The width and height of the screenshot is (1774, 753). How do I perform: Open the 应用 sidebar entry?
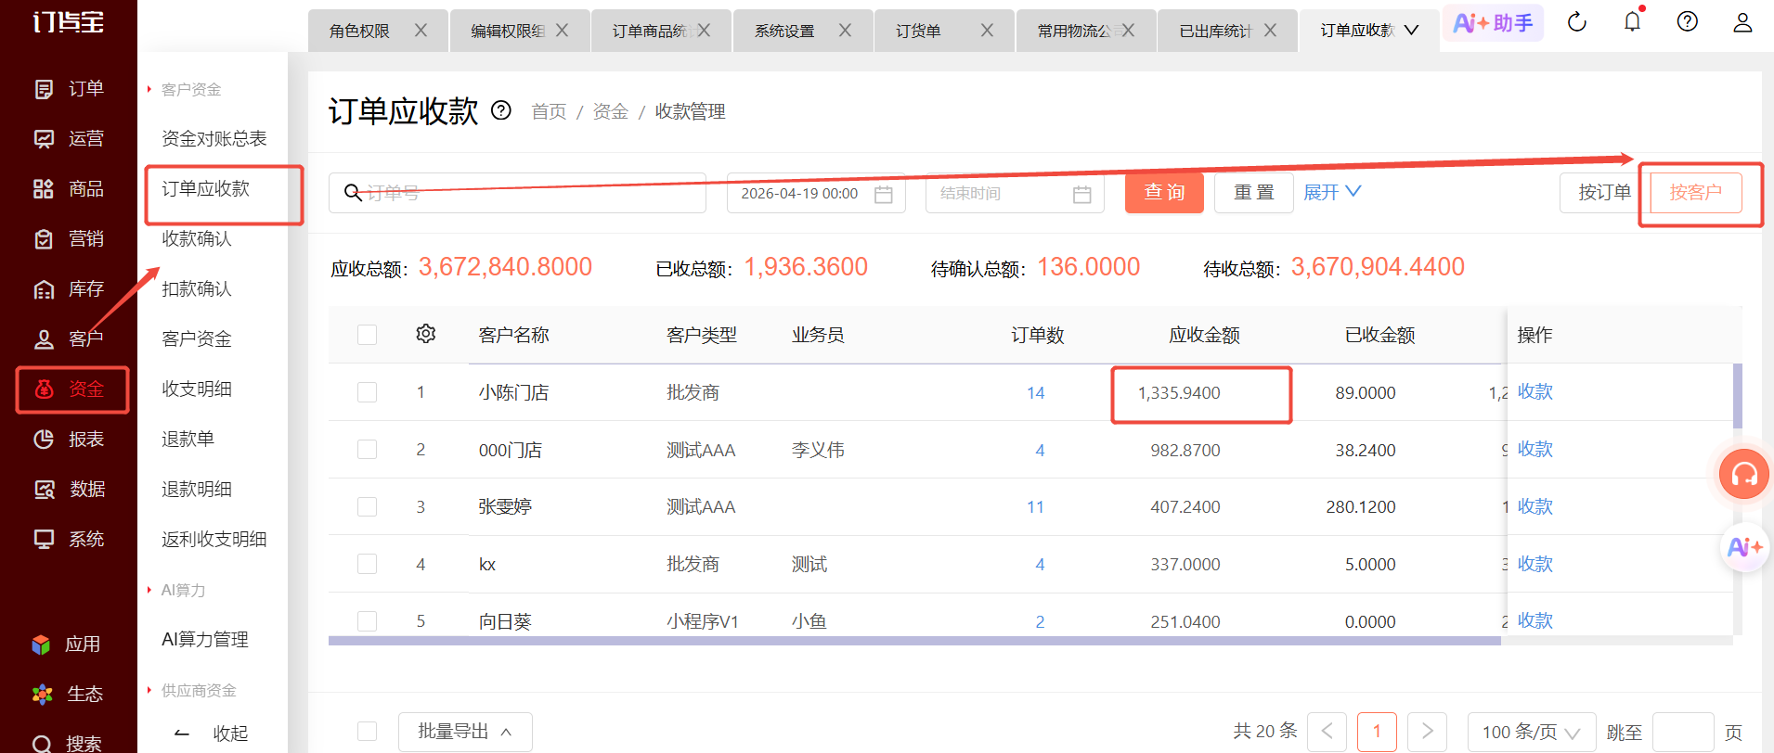(x=67, y=645)
